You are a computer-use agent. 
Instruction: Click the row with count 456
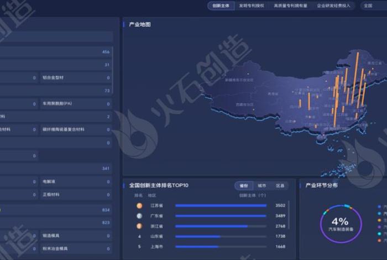tap(56, 52)
